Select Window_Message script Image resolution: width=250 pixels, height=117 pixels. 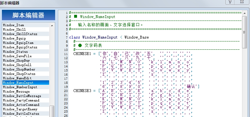tap(26, 91)
